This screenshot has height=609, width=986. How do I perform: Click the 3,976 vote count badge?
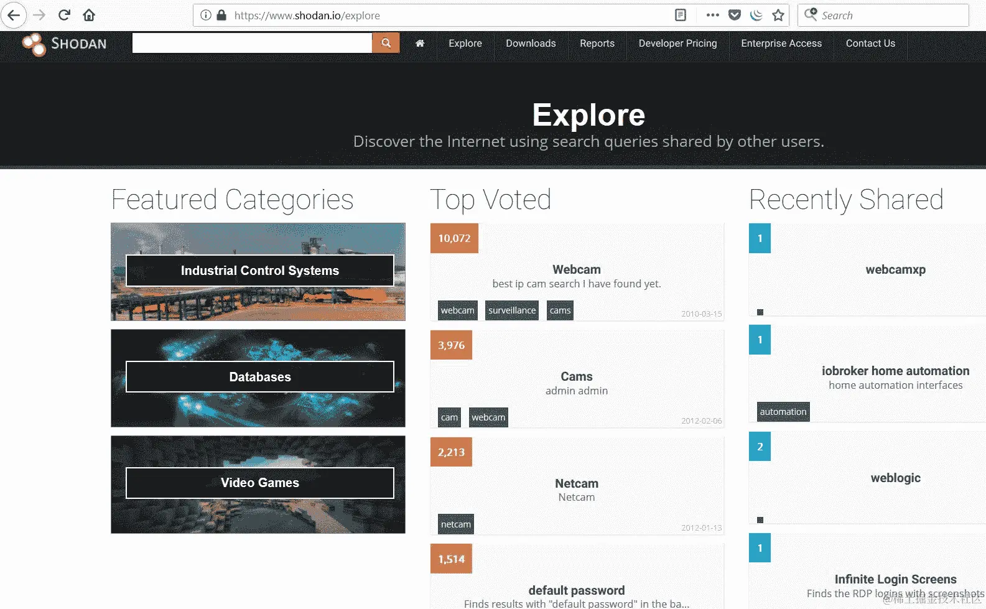coord(451,345)
